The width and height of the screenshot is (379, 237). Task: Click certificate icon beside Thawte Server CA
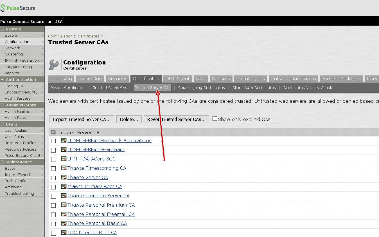pos(64,177)
